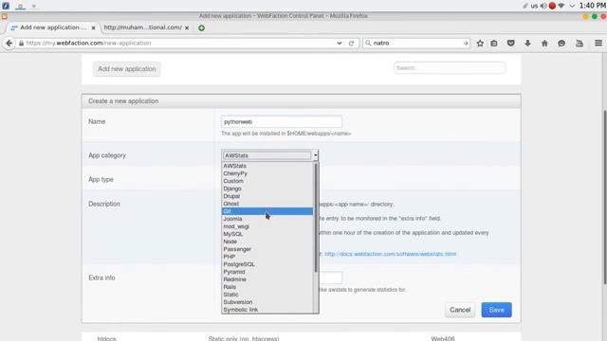
Task: Click the volume icon in system tray
Action: [x=543, y=6]
